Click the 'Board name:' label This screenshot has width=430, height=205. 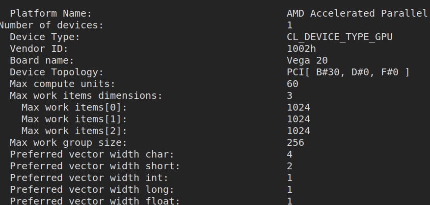coord(42,61)
